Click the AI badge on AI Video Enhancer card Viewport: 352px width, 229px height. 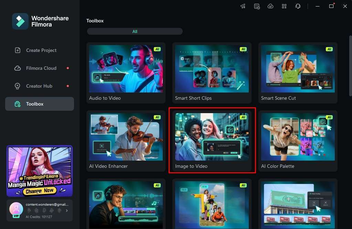pyautogui.click(x=157, y=117)
